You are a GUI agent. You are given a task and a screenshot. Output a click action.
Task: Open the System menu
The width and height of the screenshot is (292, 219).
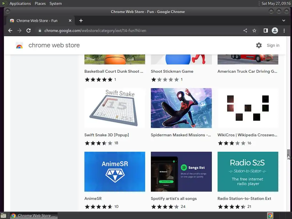click(56, 3)
